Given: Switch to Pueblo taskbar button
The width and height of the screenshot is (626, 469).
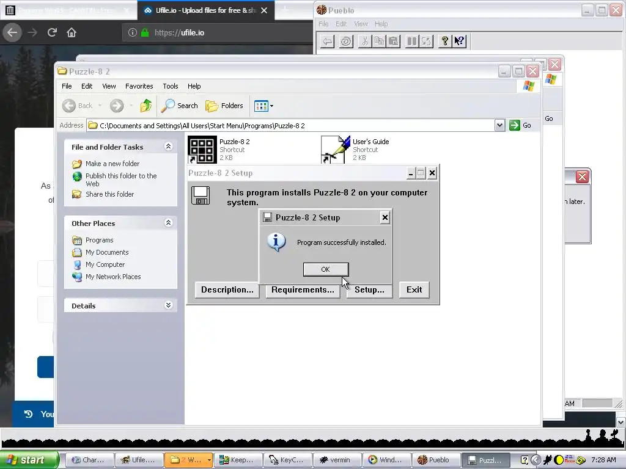Looking at the screenshot, I should click(436, 460).
